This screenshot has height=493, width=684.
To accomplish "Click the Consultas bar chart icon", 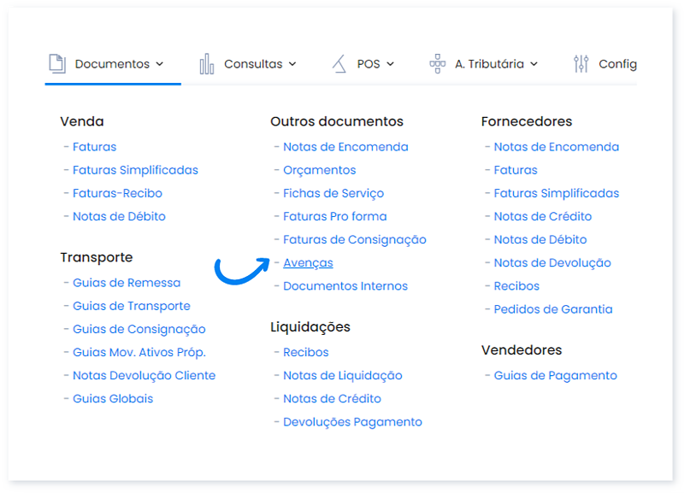I will click(x=207, y=64).
